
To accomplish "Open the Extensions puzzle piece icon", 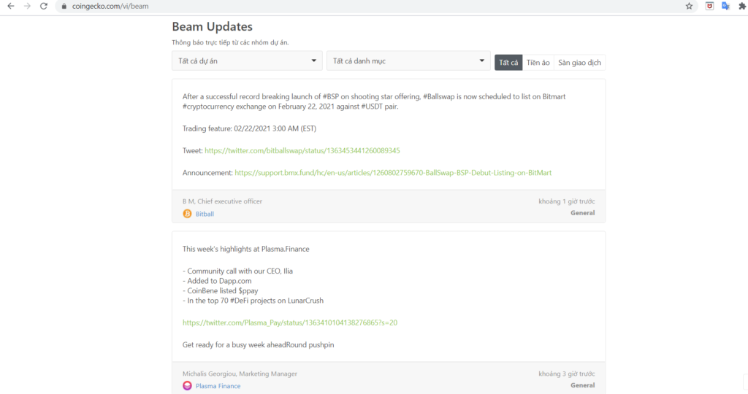I will coord(742,6).
